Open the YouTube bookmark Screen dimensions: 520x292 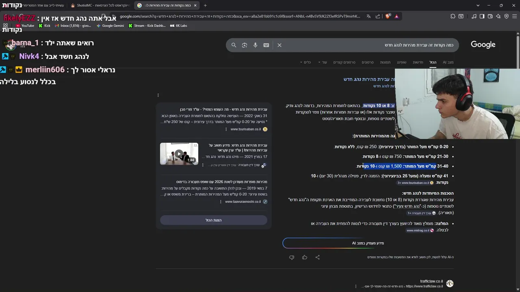25,26
